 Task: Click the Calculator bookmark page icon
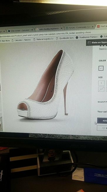[13, 40]
